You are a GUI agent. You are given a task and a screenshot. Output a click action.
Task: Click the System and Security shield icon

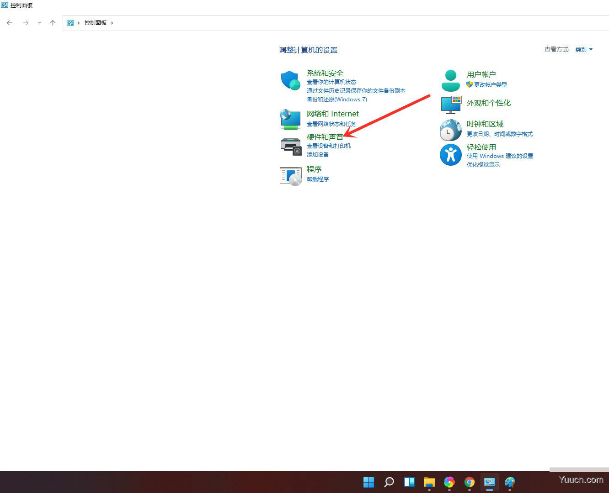click(x=290, y=81)
